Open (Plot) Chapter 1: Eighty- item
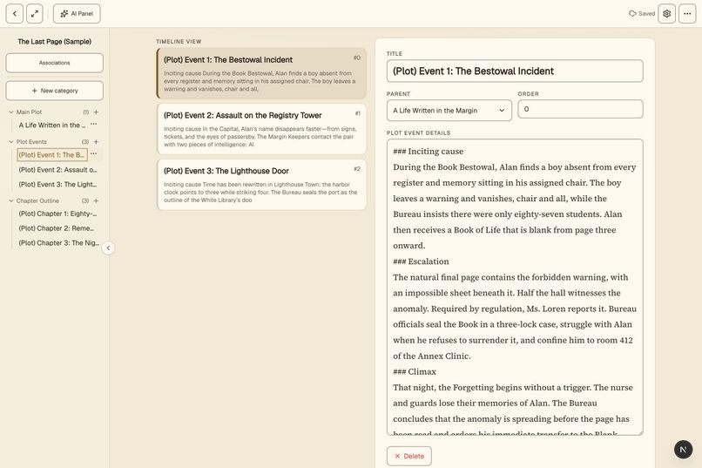702x468 pixels. 57,214
